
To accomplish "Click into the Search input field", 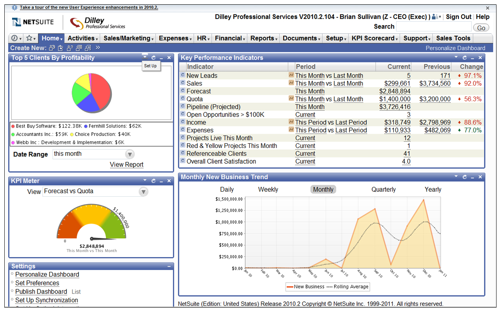I will tap(434, 27).
